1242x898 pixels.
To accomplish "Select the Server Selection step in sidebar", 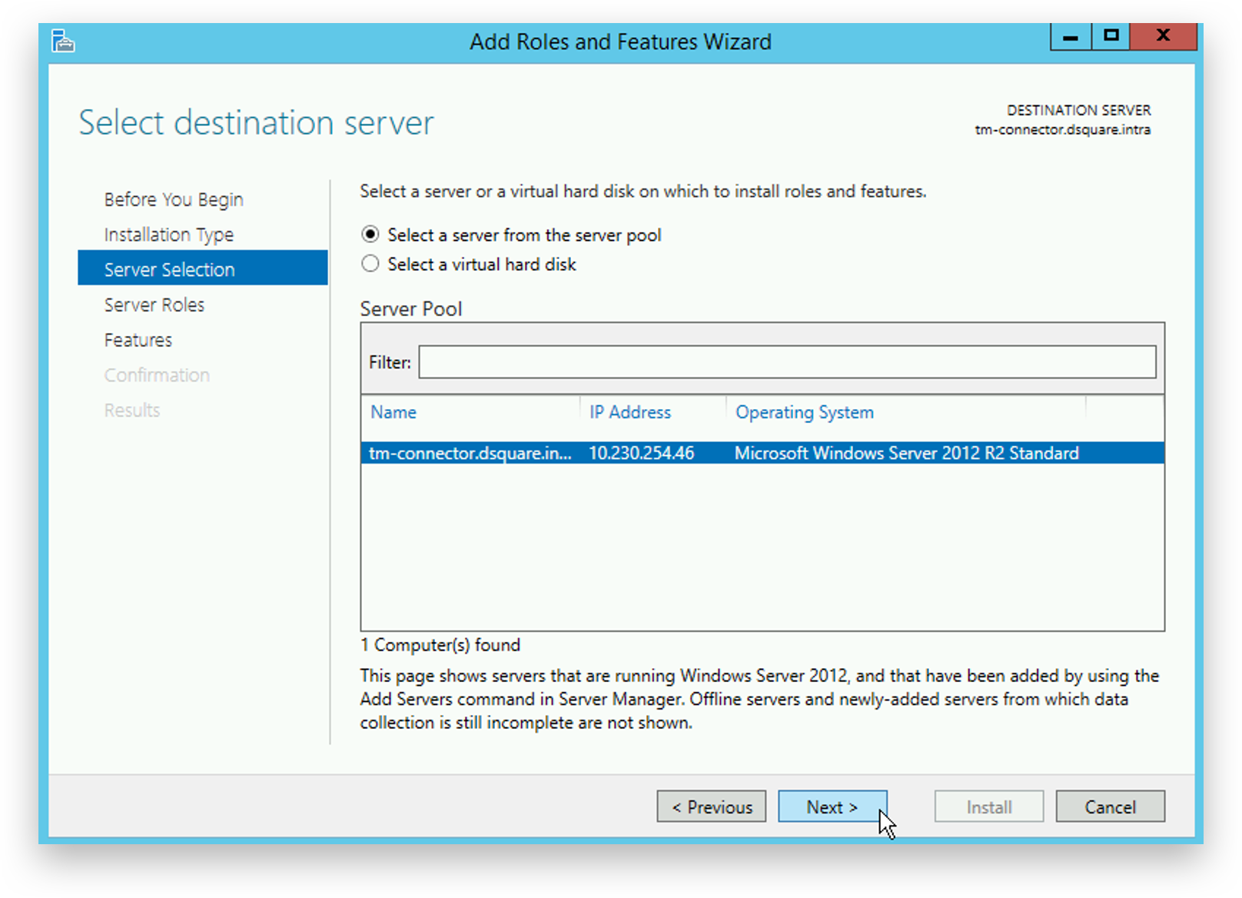I will tap(170, 270).
